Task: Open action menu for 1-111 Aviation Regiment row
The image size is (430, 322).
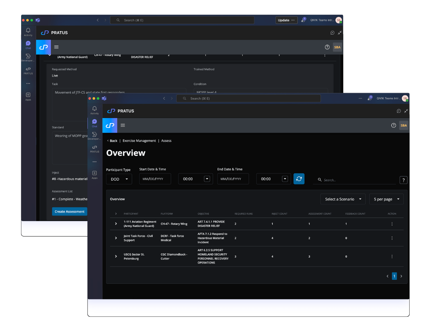Action: point(392,224)
